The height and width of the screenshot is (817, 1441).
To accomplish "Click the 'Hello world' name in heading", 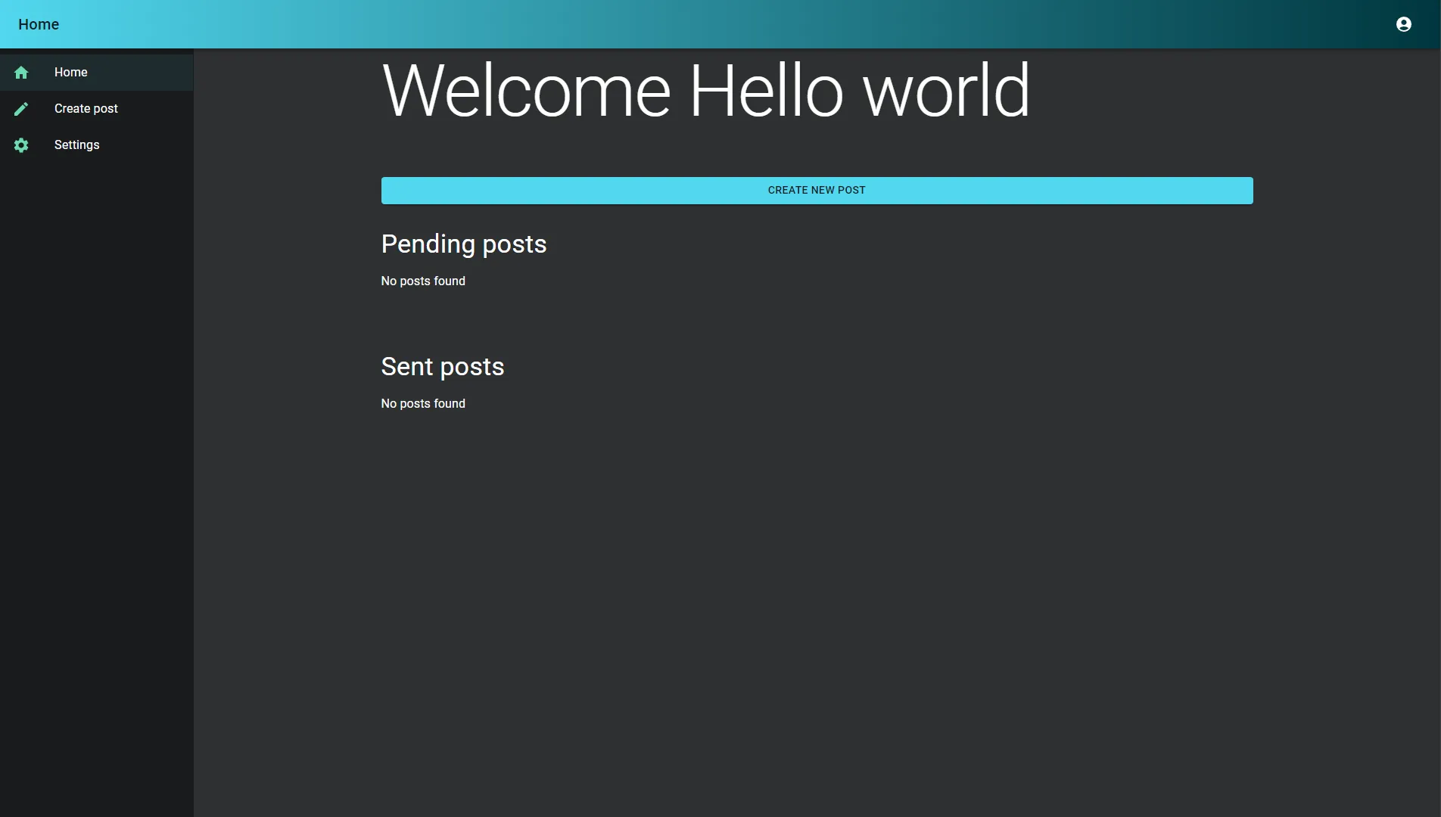I will pos(859,91).
